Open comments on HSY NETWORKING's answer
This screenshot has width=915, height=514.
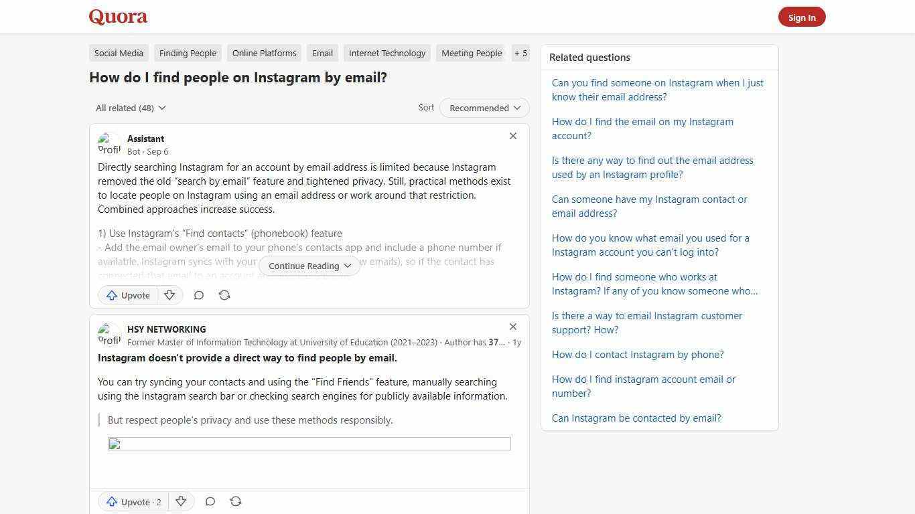click(210, 501)
